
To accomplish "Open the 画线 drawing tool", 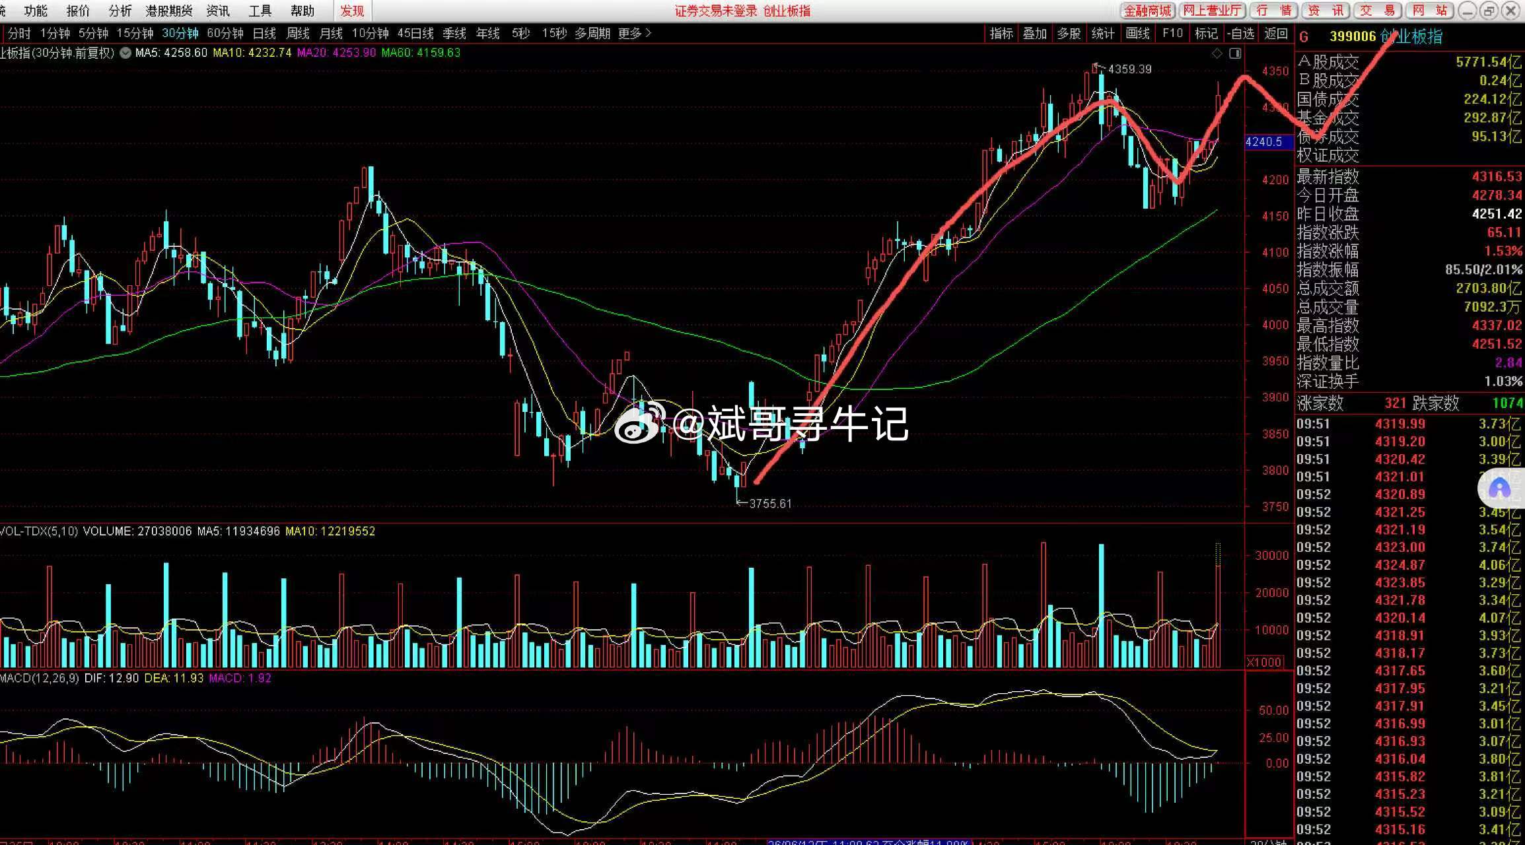I will tap(1137, 33).
